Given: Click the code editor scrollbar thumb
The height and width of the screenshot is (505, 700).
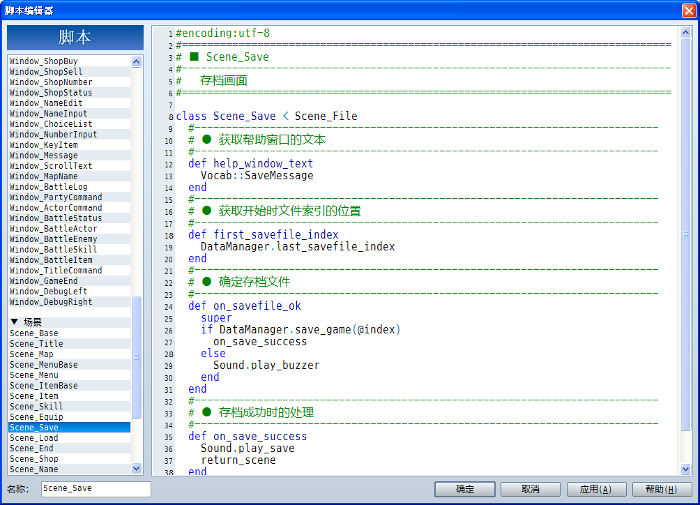Looking at the screenshot, I should pyautogui.click(x=686, y=234).
